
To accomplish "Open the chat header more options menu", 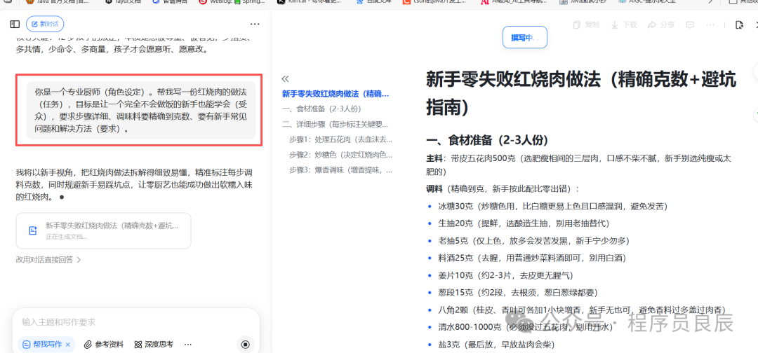I will click(x=255, y=24).
